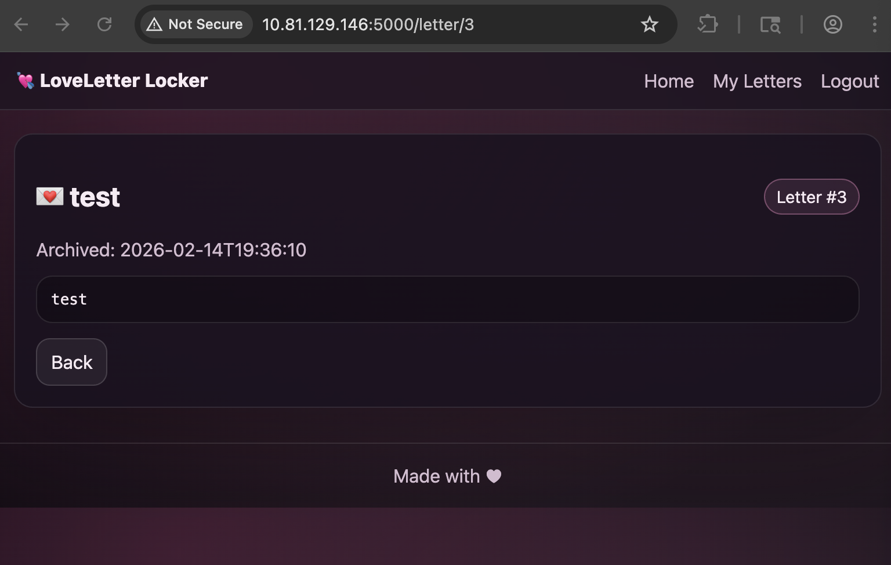This screenshot has width=891, height=565.
Task: Click the browser forward arrow
Action: (63, 24)
